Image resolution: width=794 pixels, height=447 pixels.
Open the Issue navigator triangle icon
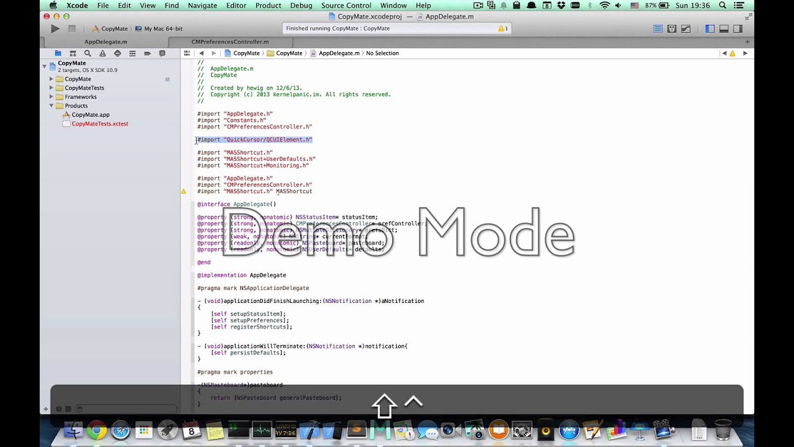pyautogui.click(x=102, y=53)
